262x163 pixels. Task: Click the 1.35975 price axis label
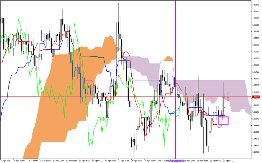(x=256, y=5)
